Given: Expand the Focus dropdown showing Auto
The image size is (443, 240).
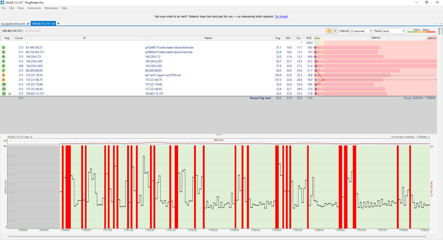Looking at the screenshot, I should click(393, 31).
